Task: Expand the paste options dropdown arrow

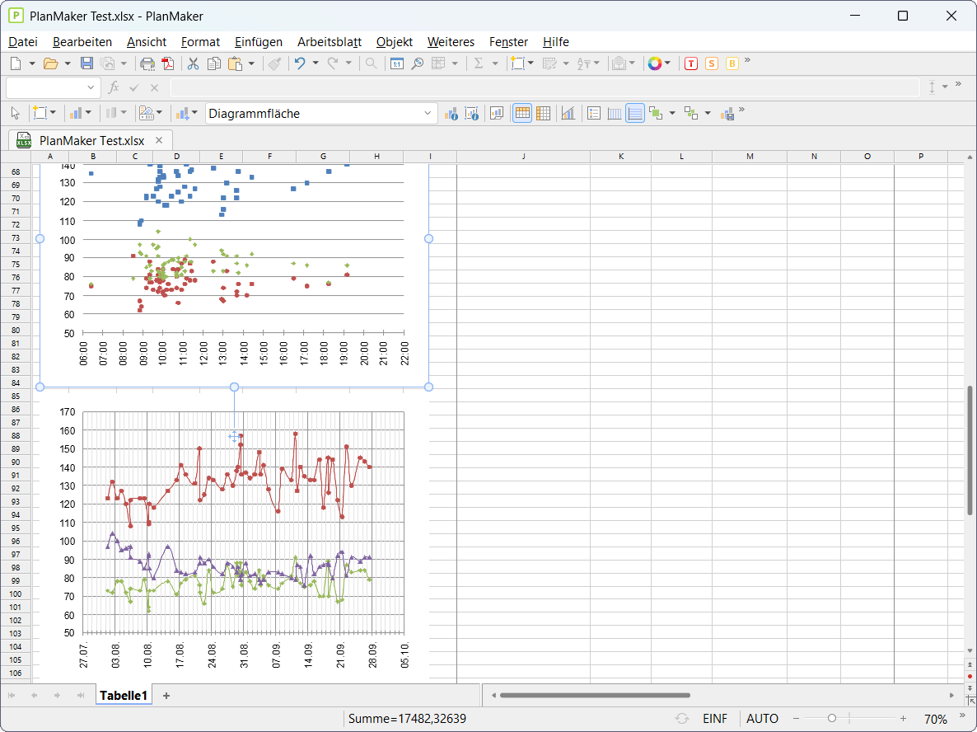Action: point(251,63)
